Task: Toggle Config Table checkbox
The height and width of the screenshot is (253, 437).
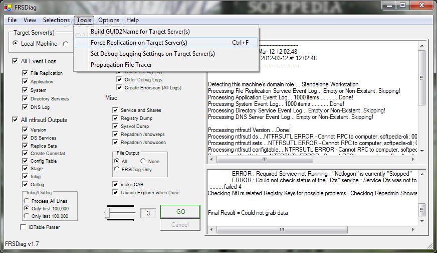Action: coord(25,161)
